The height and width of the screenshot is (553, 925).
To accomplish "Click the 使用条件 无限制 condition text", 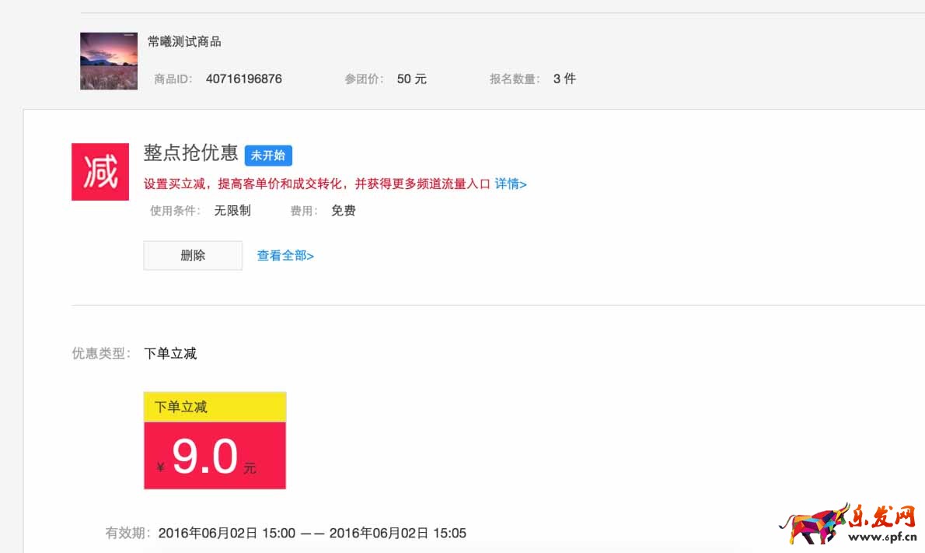I will pos(232,210).
